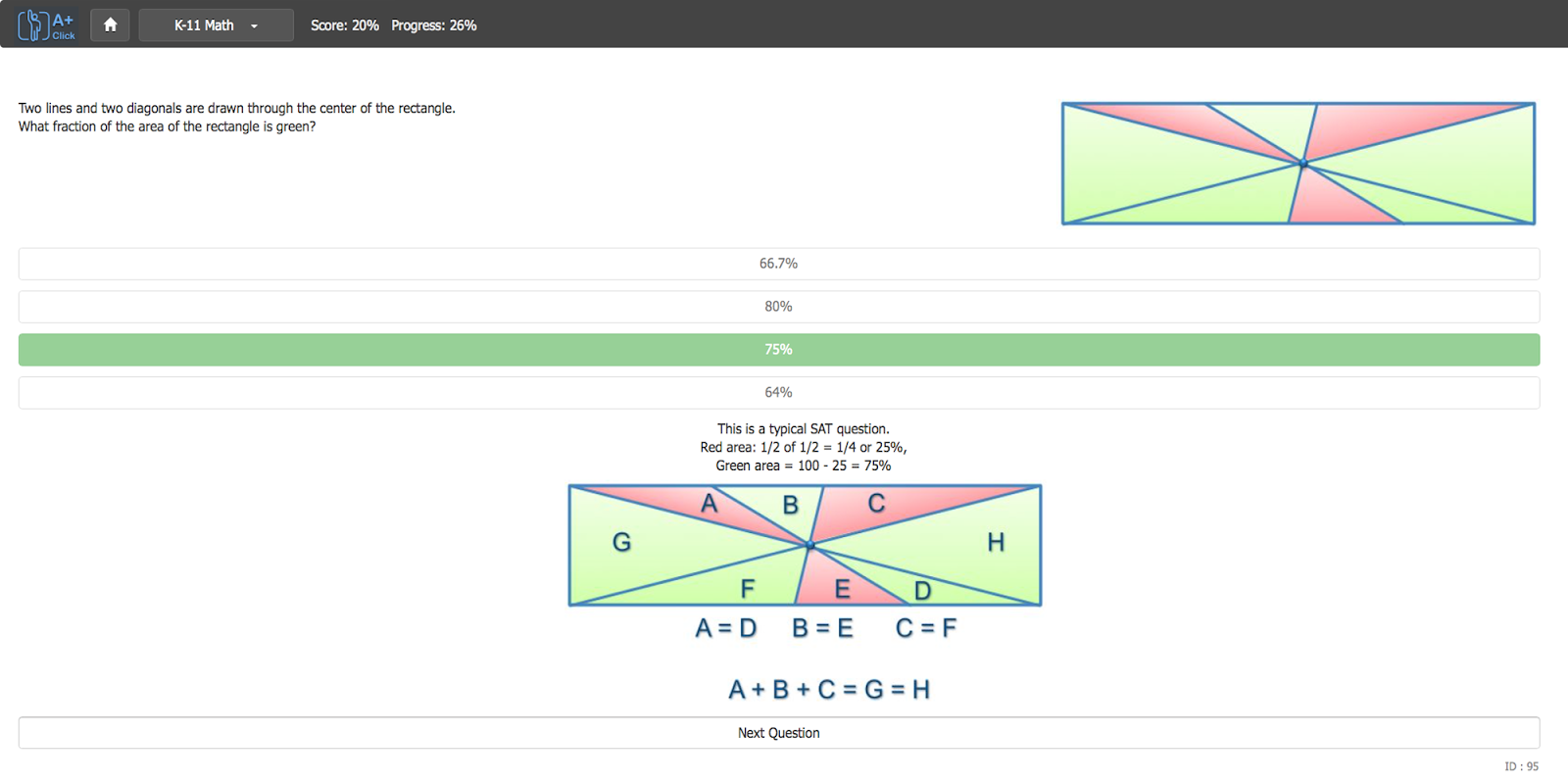Viewport: 1568px width, 784px height.
Task: Choose the 80% answer option
Action: (778, 307)
